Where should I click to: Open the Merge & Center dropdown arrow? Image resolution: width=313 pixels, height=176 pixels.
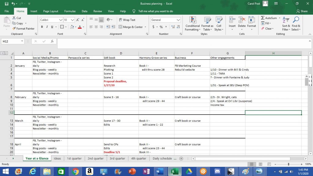point(145,27)
